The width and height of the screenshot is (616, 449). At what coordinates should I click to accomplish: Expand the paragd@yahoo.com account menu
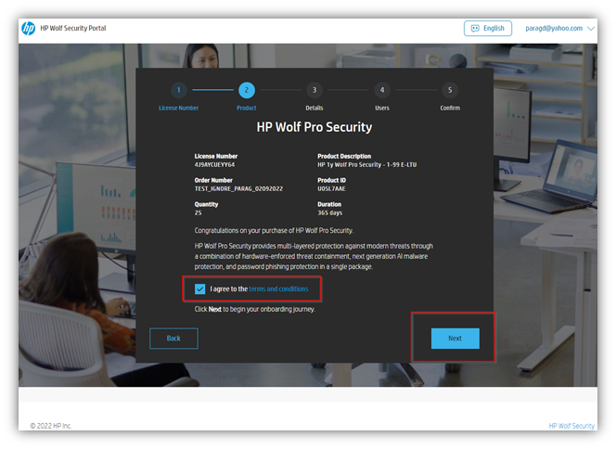556,28
